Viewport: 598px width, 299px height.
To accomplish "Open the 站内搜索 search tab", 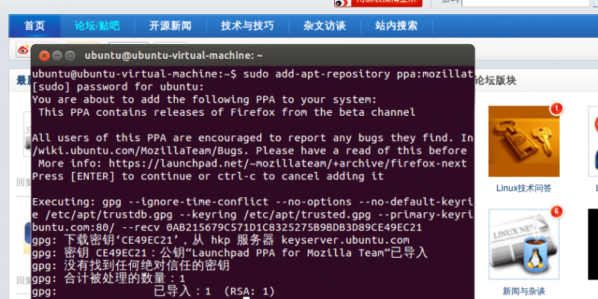I will click(396, 26).
